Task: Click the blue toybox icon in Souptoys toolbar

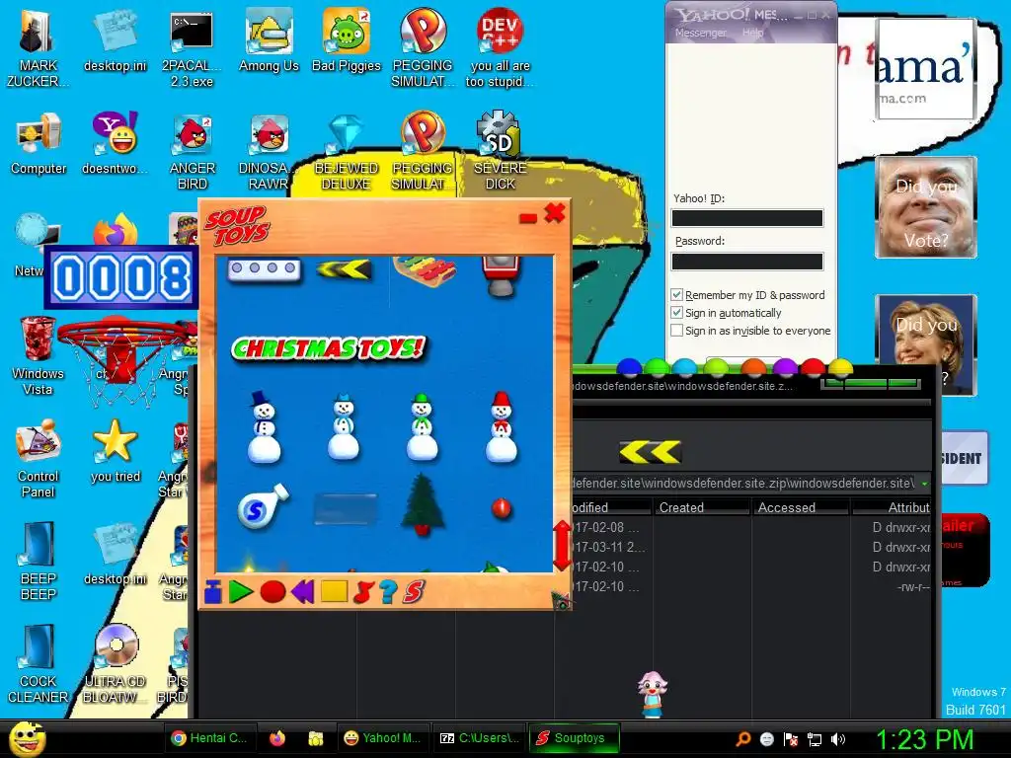Action: [213, 592]
